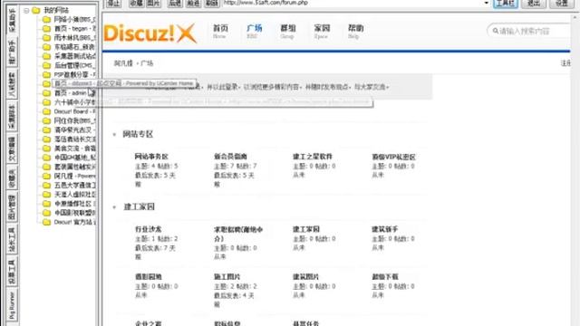Screen dimensions: 580x326
Task: Click folder icon beside 美食交流
Action: [x=46, y=149]
